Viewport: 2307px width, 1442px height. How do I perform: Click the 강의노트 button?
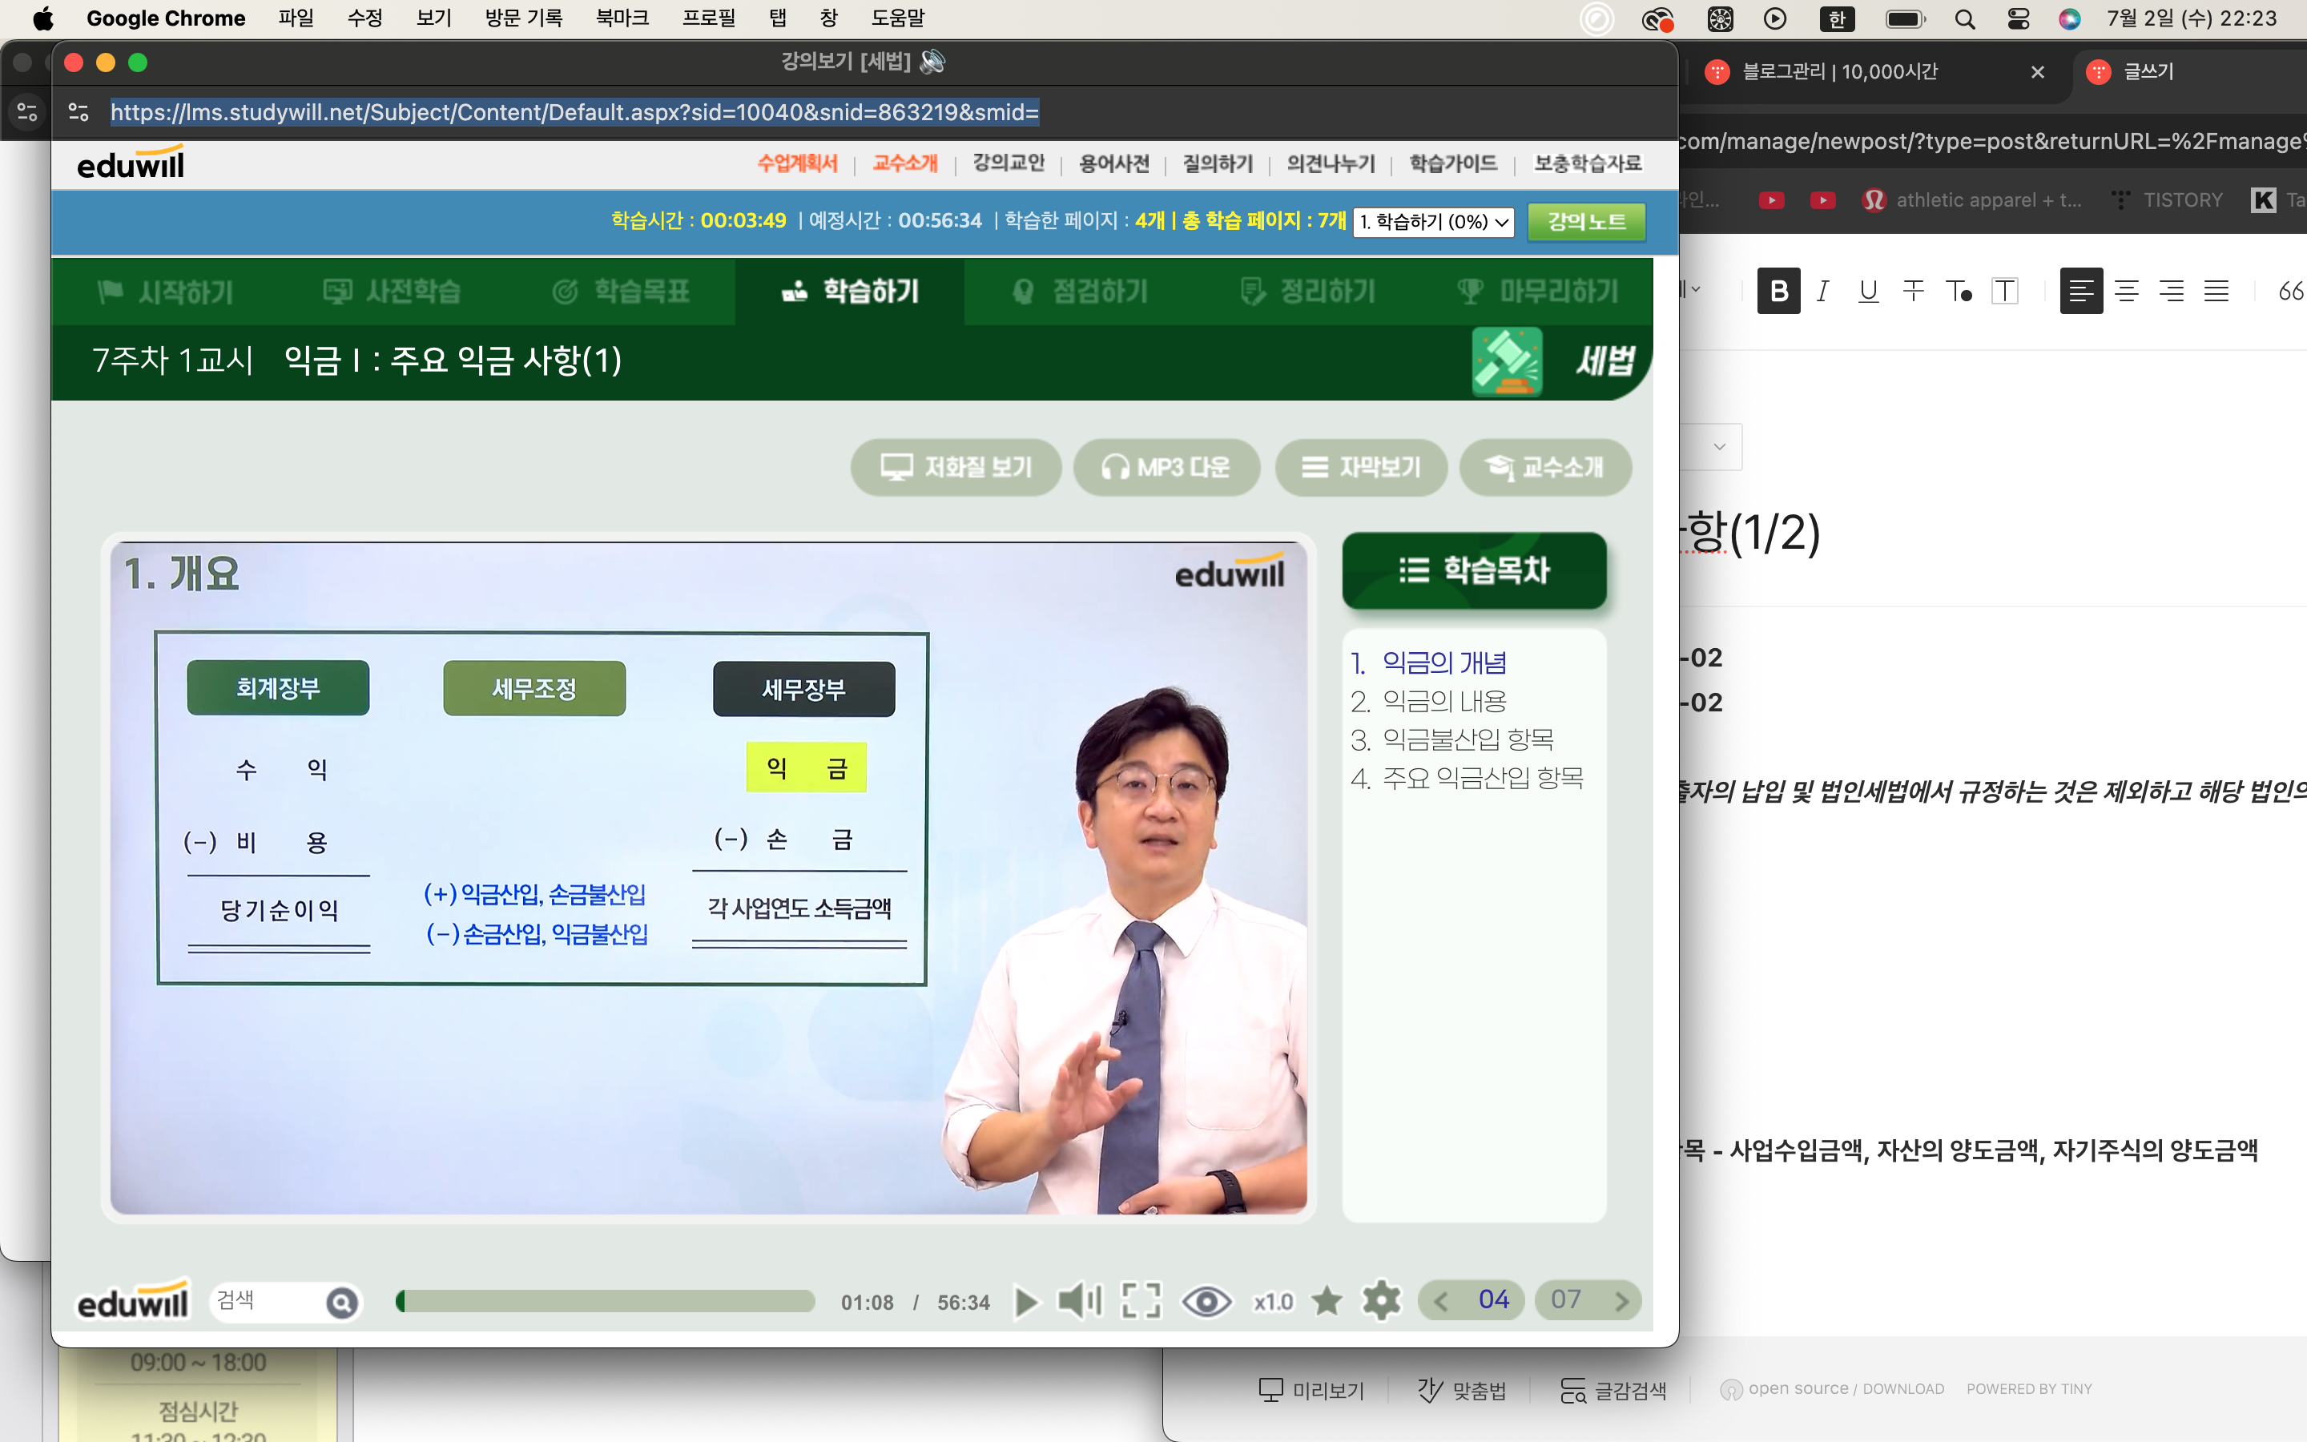point(1586,222)
